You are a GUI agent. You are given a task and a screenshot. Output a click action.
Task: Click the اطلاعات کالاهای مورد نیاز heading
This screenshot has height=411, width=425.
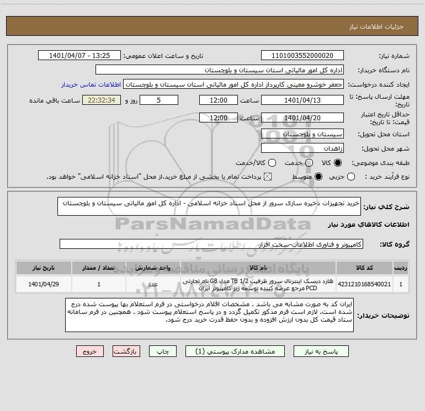point(368,225)
